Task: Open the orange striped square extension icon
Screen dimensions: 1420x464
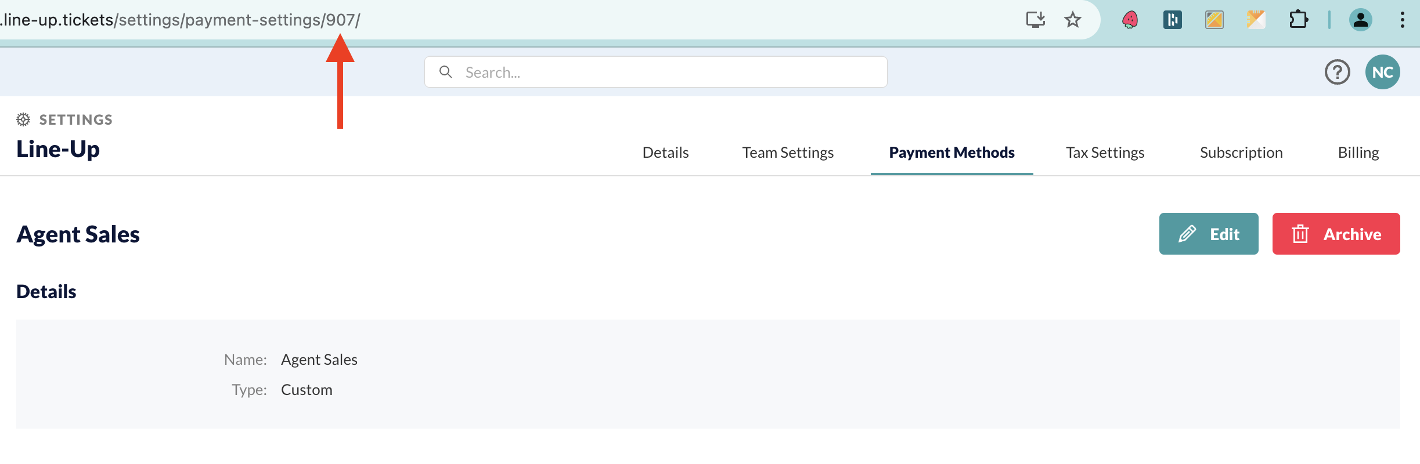Action: tap(1214, 20)
